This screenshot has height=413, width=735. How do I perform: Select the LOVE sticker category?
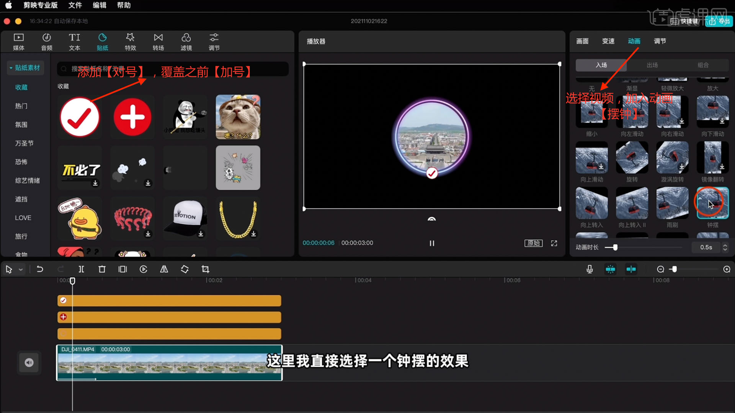point(23,218)
